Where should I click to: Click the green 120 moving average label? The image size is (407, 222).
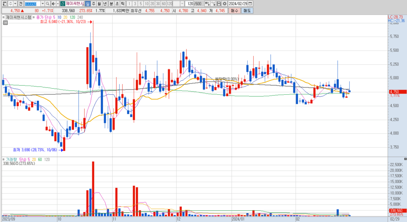point(72,18)
